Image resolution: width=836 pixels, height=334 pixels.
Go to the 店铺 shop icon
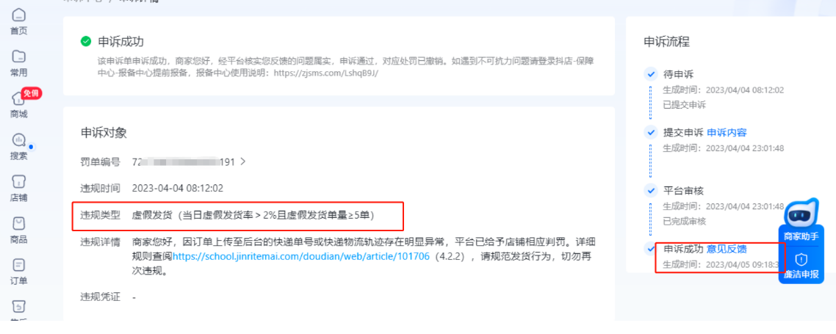(x=18, y=181)
